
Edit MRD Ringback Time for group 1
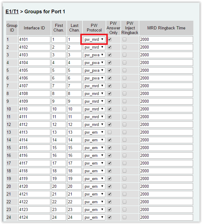[x=166, y=39]
